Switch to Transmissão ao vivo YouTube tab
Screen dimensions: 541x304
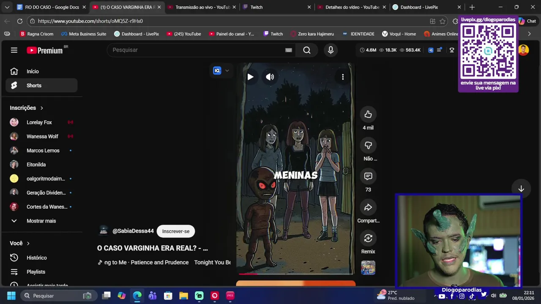pyautogui.click(x=201, y=7)
